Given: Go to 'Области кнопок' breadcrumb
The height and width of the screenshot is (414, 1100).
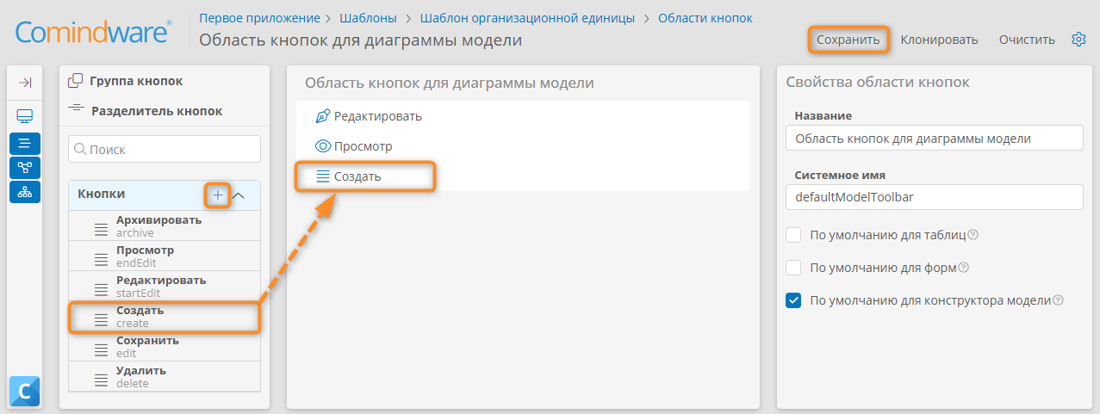Looking at the screenshot, I should coord(705,17).
